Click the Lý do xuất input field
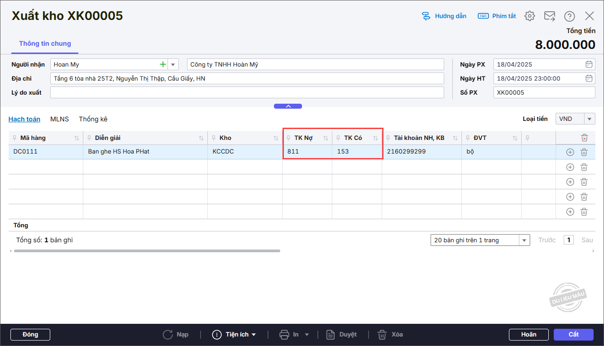This screenshot has height=346, width=604. click(247, 92)
